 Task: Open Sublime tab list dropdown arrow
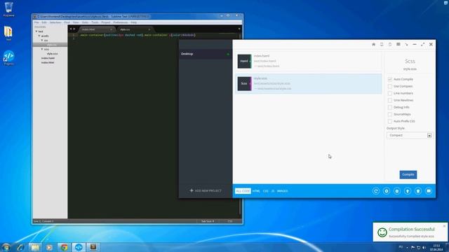[239, 29]
